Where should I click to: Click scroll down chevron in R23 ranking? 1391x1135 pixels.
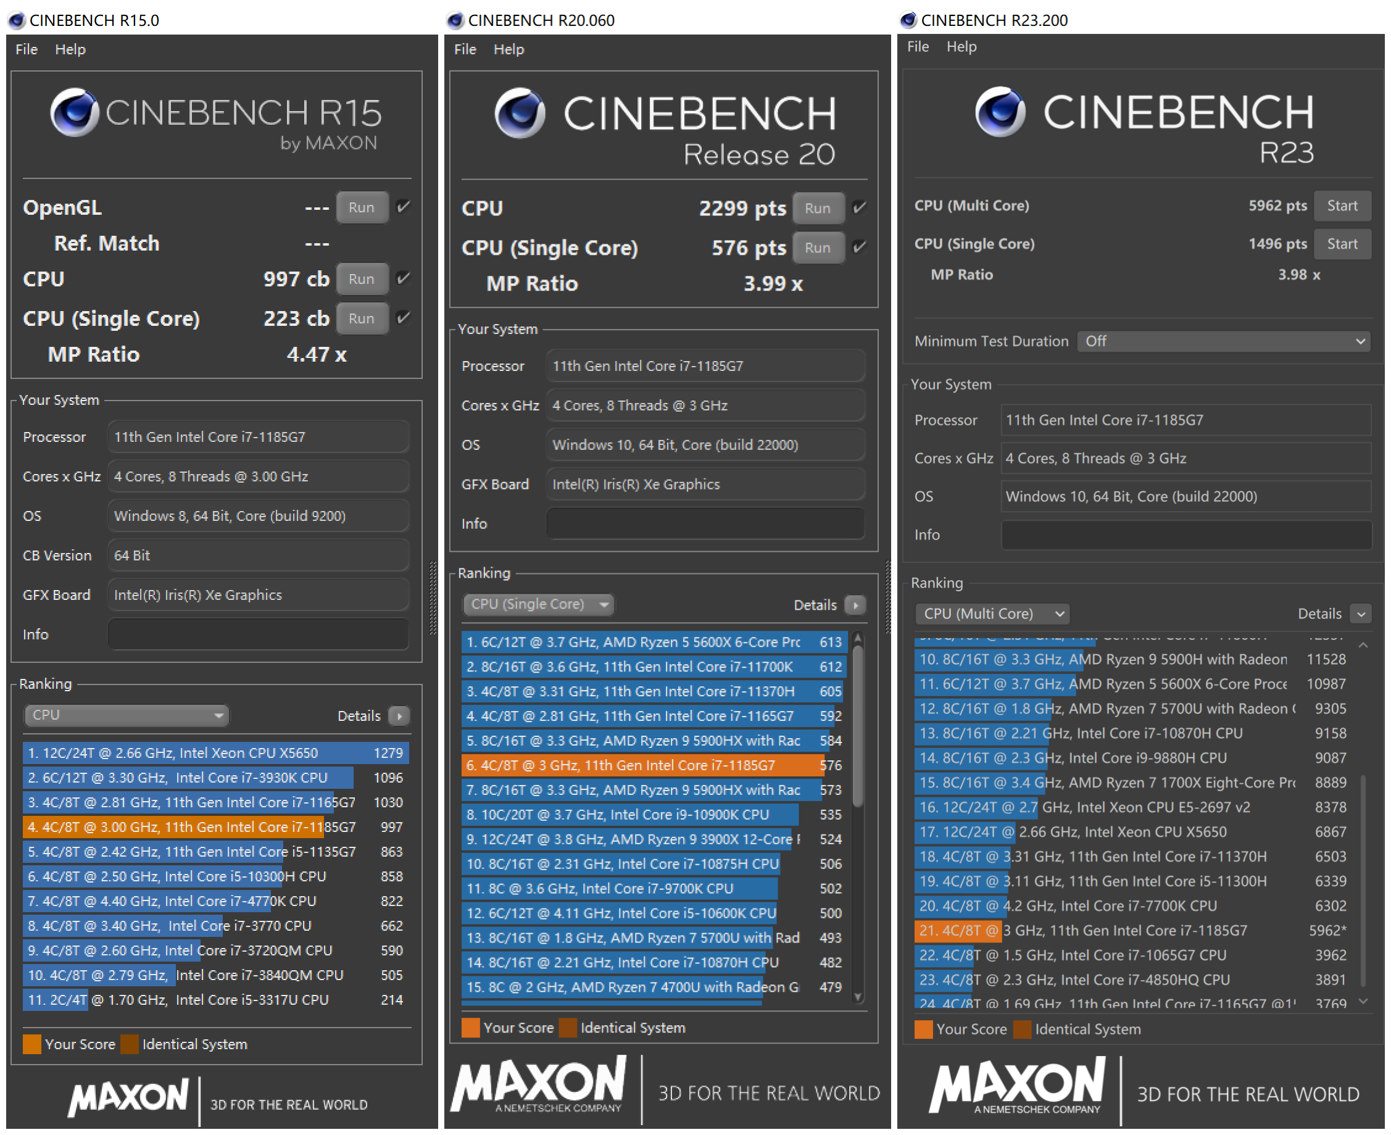(x=1363, y=1001)
